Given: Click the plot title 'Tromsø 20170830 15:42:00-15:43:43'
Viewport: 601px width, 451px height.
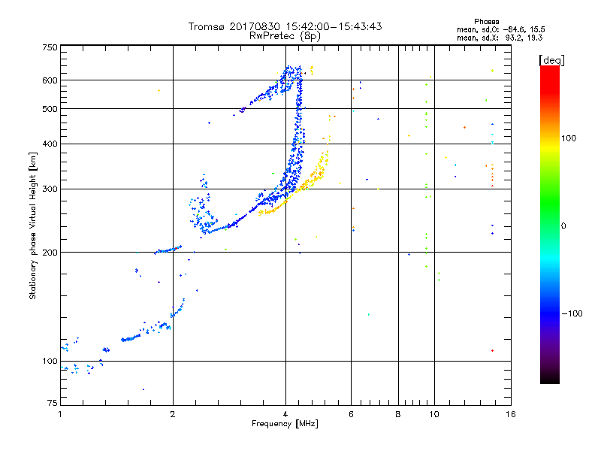Looking at the screenshot, I should point(285,26).
